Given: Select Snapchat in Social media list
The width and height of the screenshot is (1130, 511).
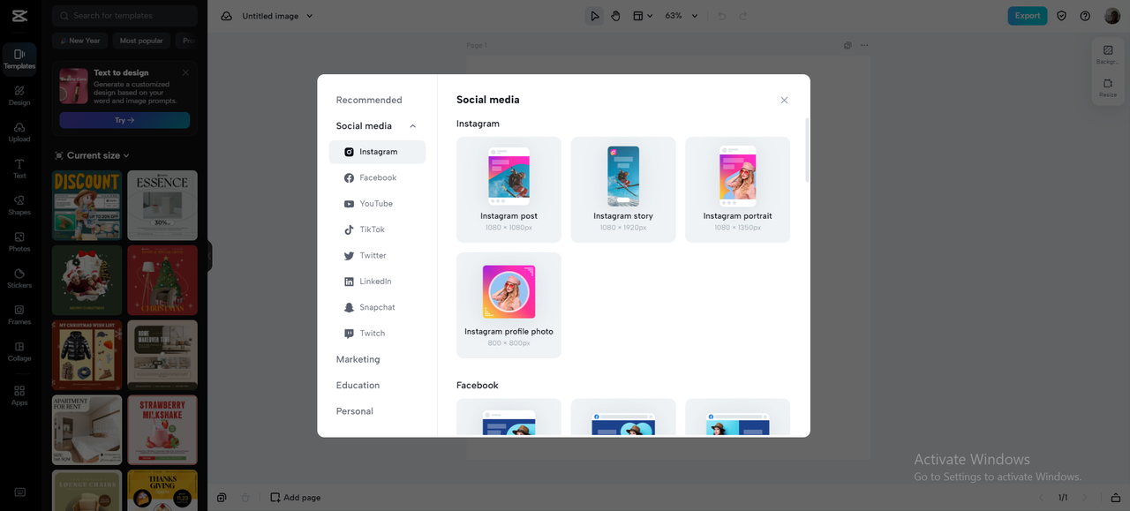Looking at the screenshot, I should click(377, 307).
